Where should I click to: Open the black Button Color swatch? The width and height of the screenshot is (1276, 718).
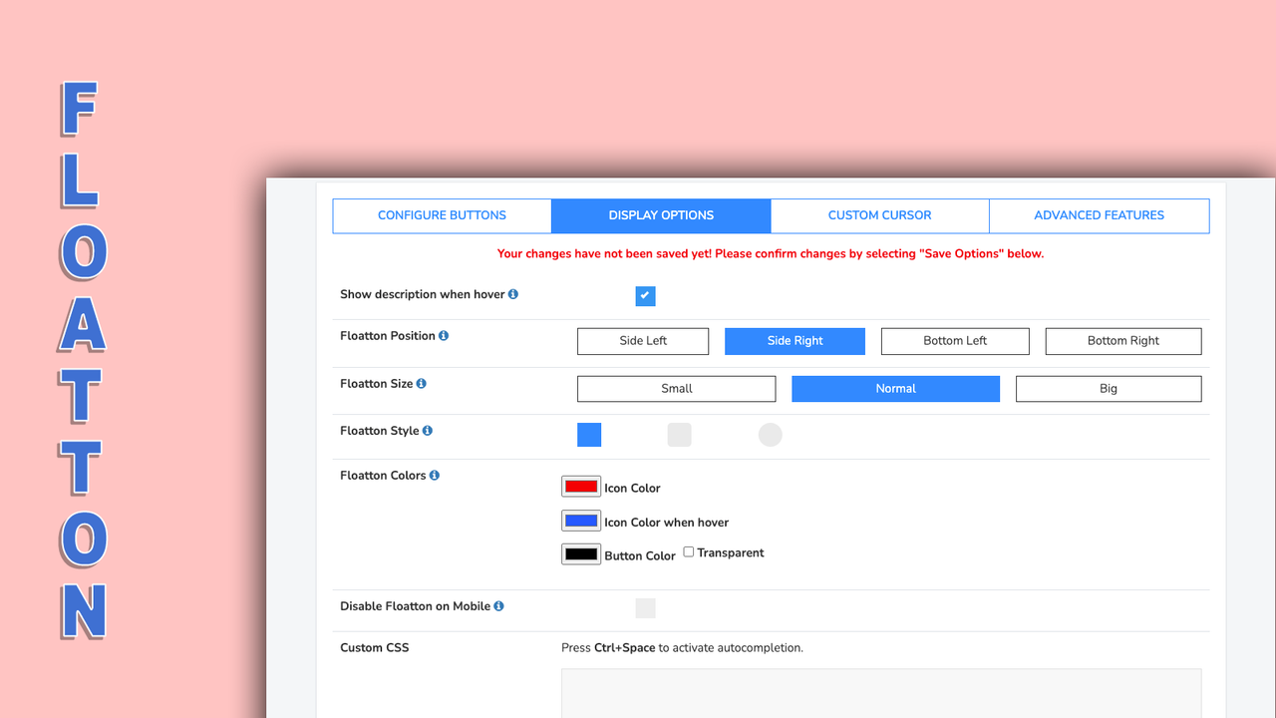pos(581,554)
